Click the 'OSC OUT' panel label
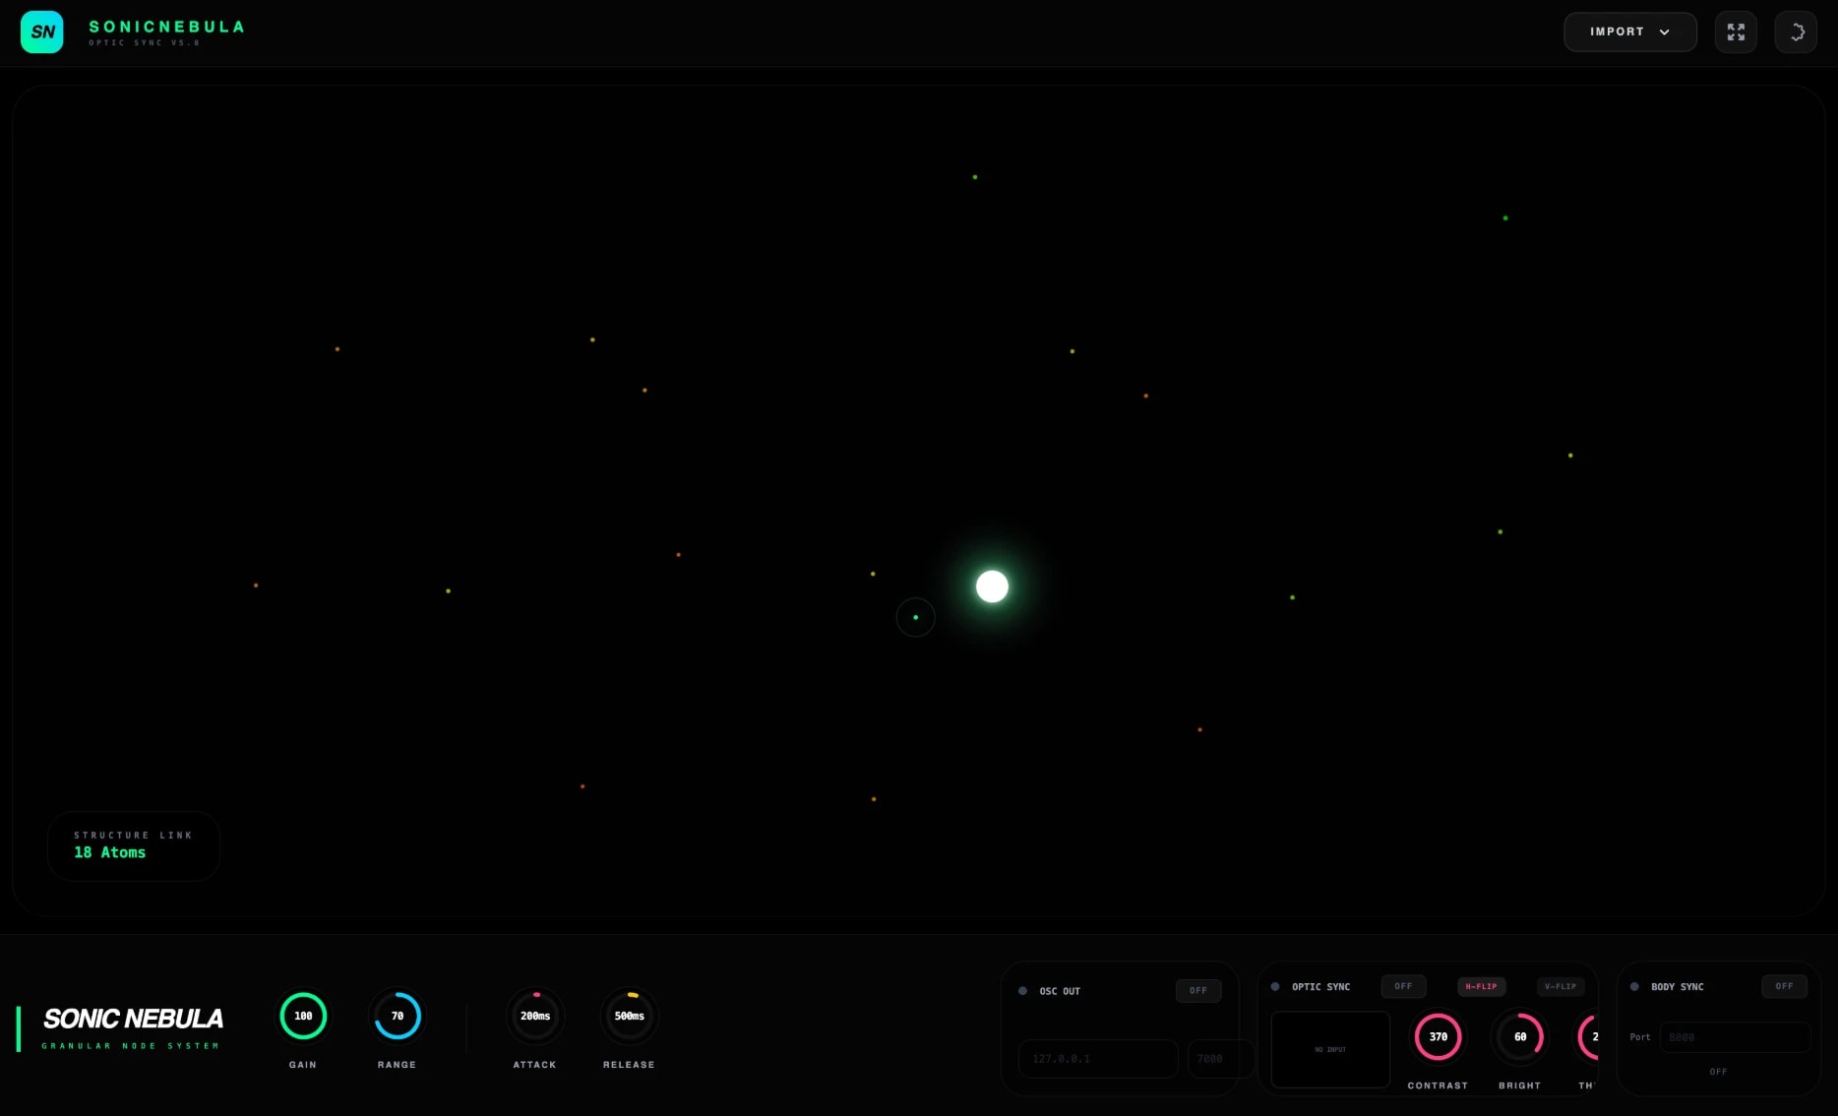This screenshot has width=1838, height=1116. pyautogui.click(x=1060, y=992)
